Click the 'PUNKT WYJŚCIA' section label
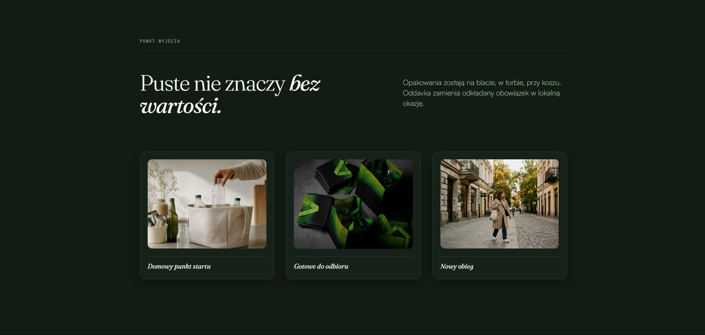 point(160,41)
